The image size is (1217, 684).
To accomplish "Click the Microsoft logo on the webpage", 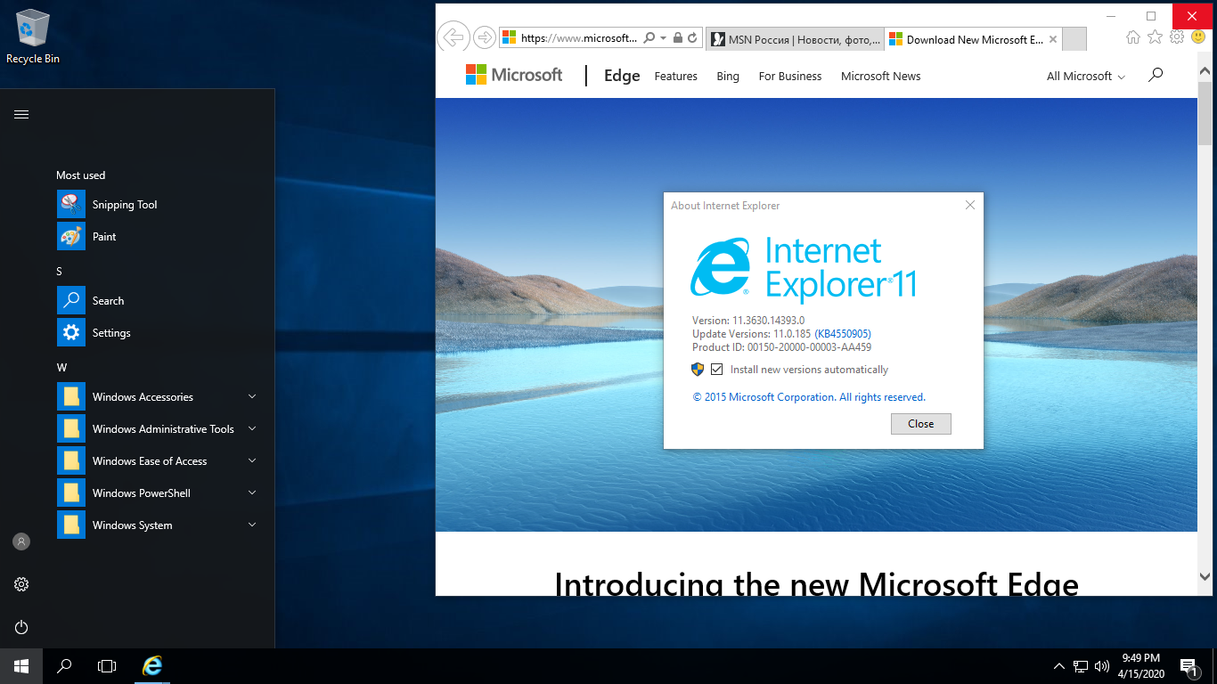I will tap(514, 75).
